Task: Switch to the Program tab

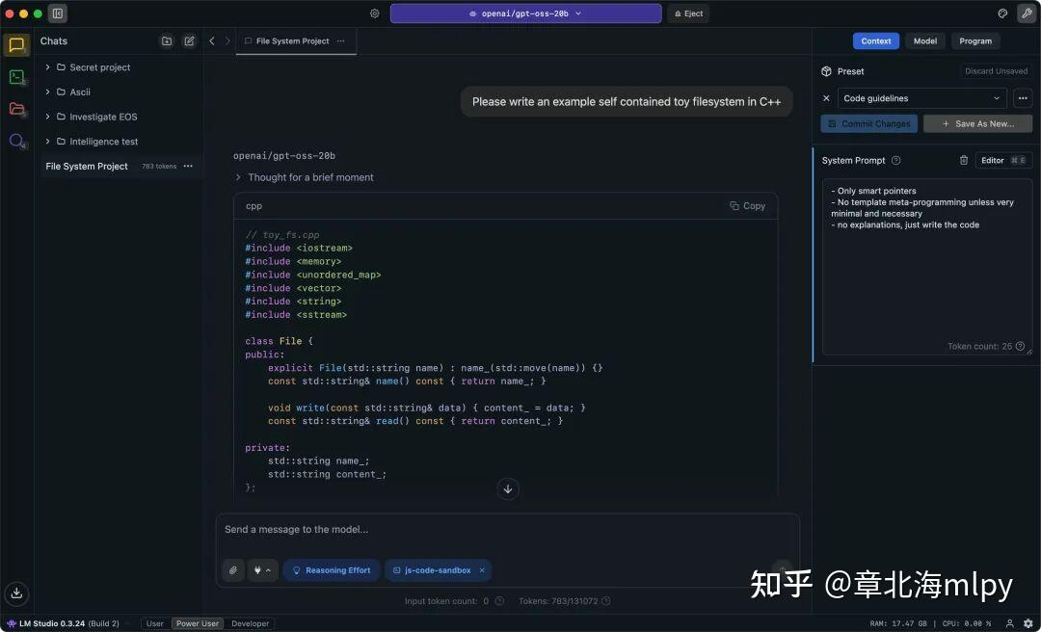Action: 975,41
